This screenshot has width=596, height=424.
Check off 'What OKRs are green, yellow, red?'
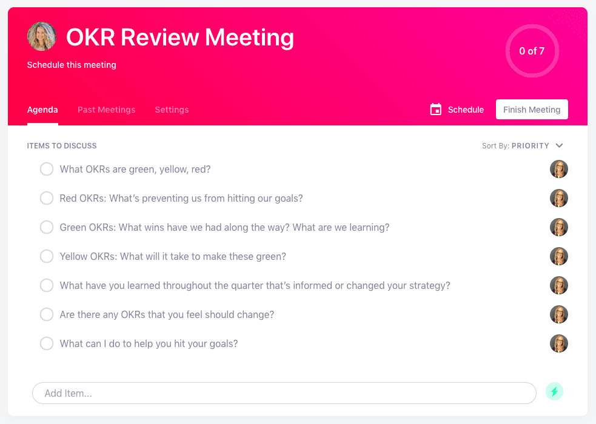click(x=47, y=169)
